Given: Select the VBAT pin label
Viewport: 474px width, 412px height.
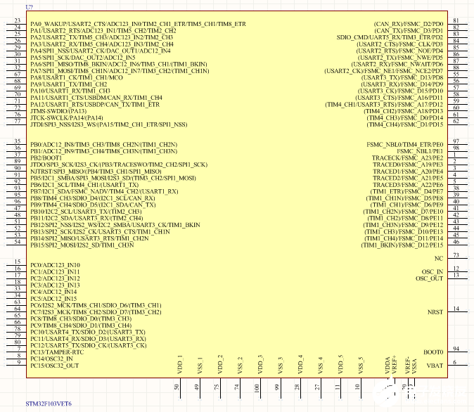Looking at the screenshot, I should click(x=435, y=366).
